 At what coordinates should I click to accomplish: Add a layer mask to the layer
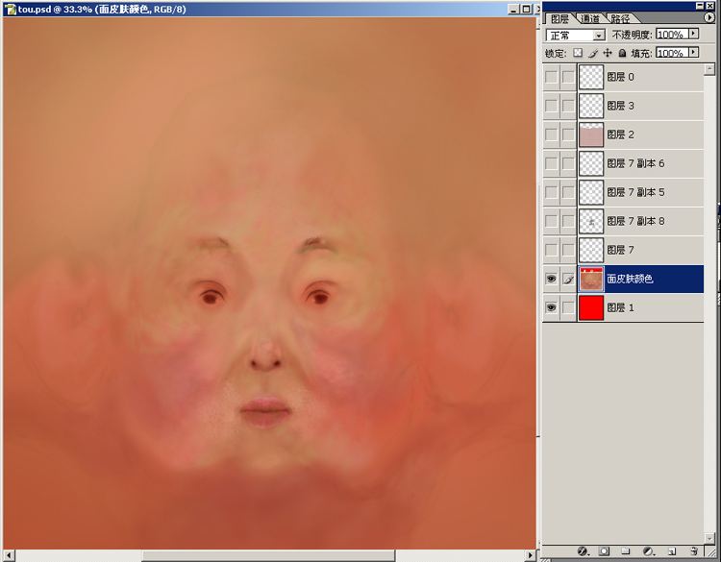tap(604, 551)
